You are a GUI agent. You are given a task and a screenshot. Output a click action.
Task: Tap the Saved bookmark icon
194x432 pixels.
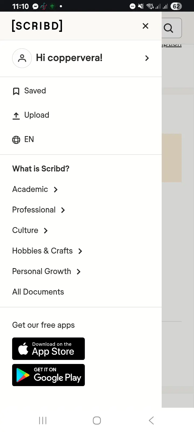(x=16, y=91)
